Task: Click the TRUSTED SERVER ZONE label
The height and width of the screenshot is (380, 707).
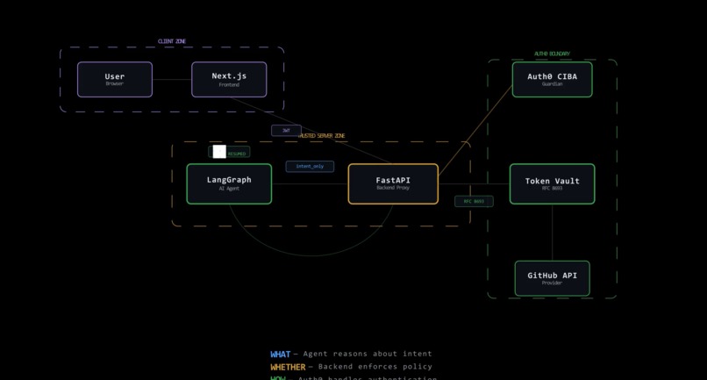Action: (x=322, y=135)
